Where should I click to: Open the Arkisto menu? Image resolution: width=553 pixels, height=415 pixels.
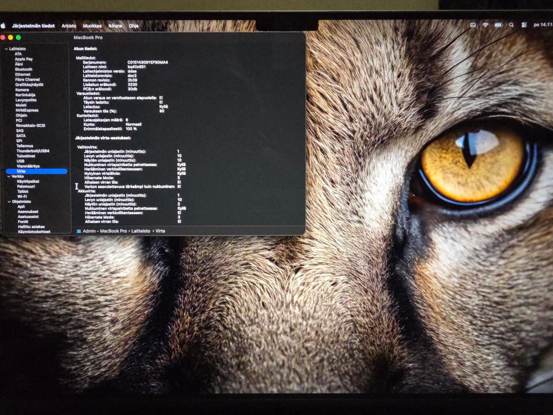69,26
